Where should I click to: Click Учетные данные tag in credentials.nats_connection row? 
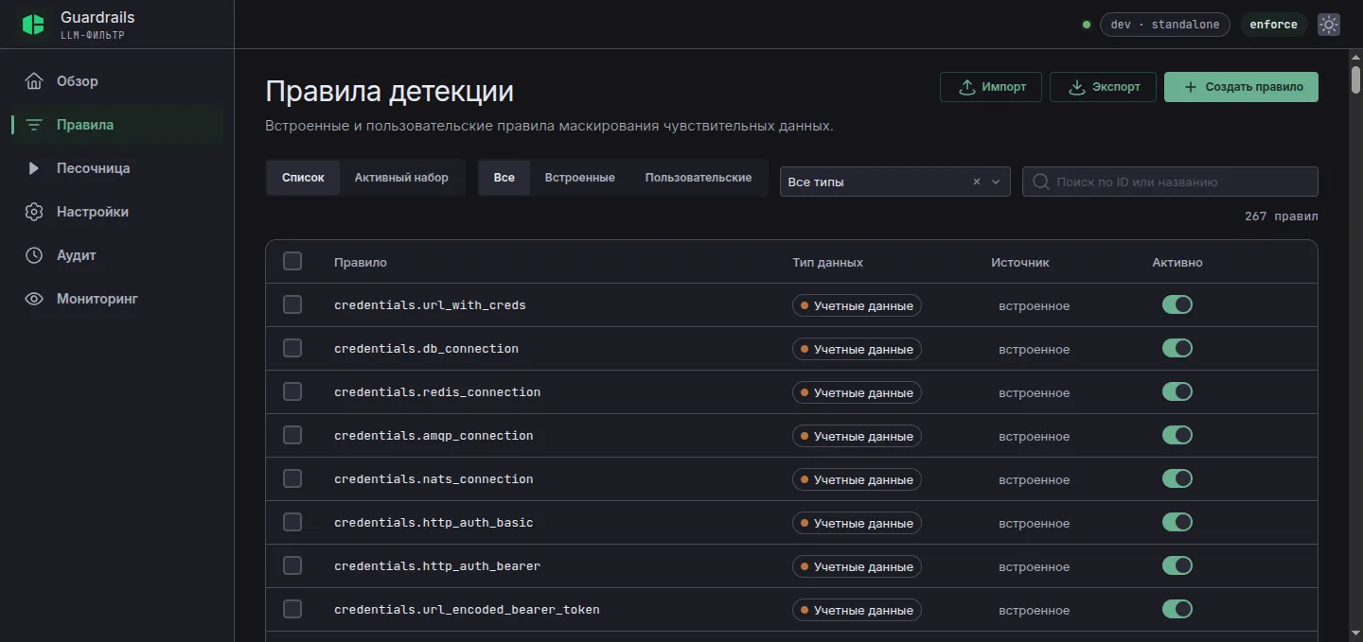[x=857, y=479]
